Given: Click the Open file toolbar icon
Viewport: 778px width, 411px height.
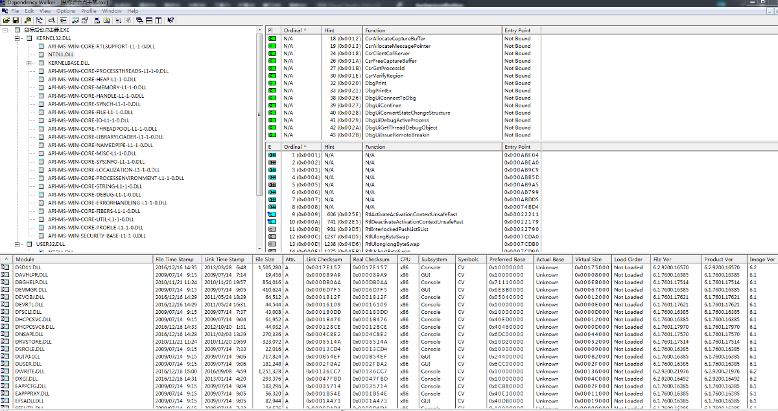Looking at the screenshot, I should (6, 20).
